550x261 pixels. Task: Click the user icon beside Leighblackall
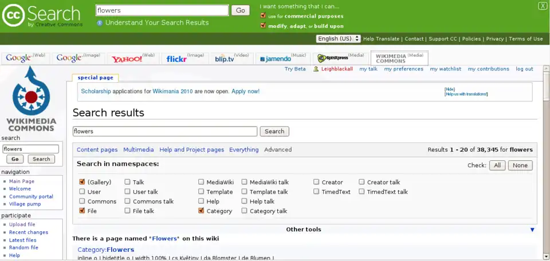coord(316,69)
